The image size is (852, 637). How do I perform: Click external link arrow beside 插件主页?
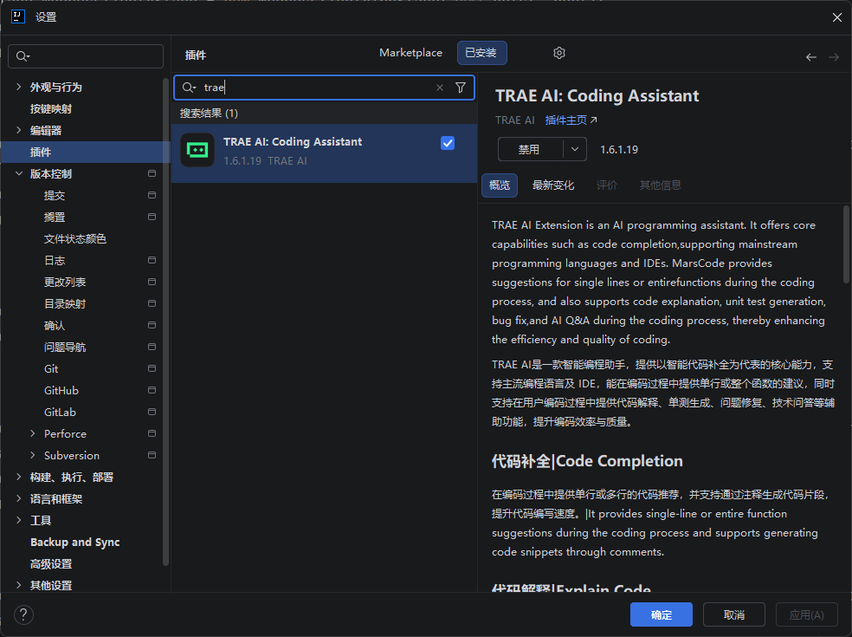tap(593, 120)
